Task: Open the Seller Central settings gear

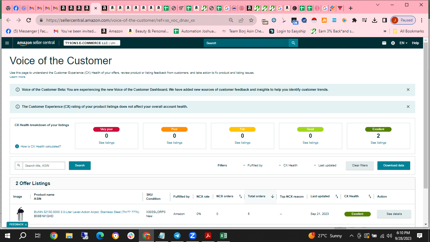Action: click(x=393, y=43)
